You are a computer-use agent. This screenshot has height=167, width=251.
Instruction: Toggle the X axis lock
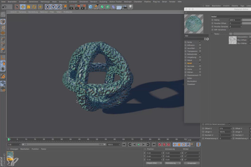coord(47,7)
